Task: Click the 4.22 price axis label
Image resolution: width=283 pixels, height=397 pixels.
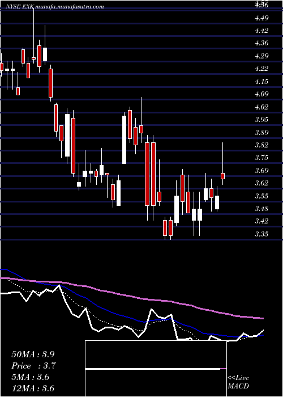Action: click(x=261, y=69)
